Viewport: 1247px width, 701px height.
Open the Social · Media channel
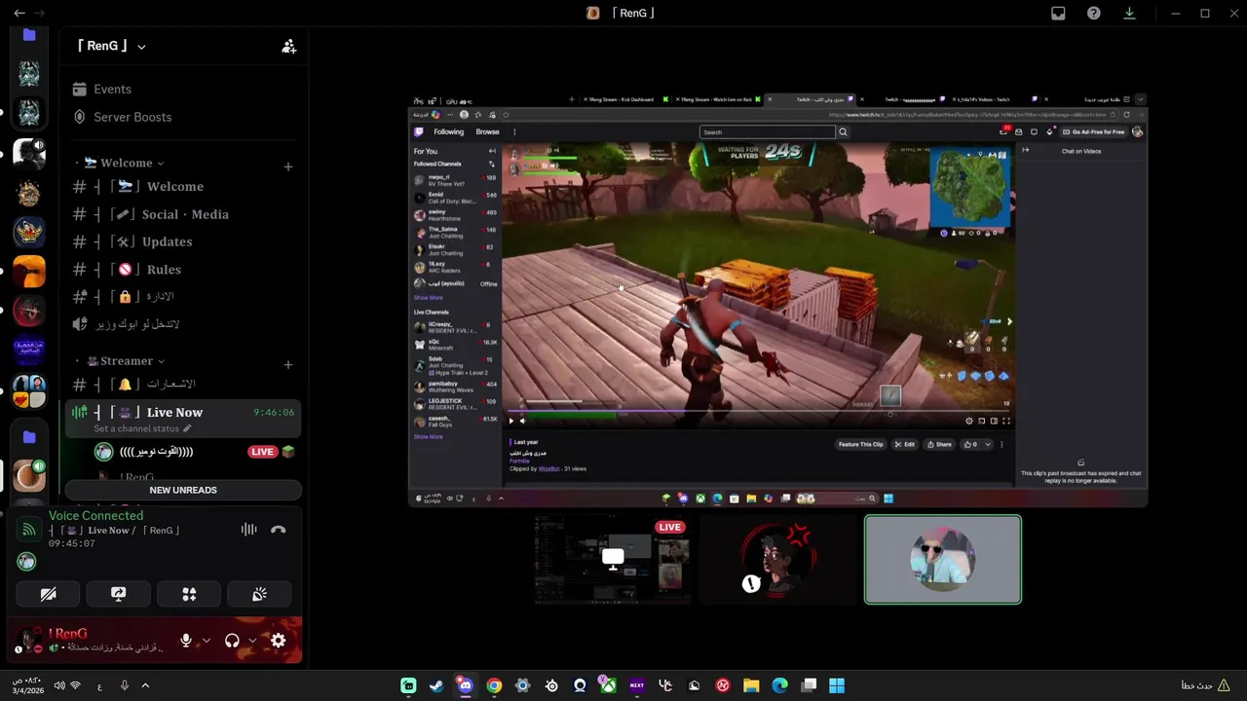(x=183, y=214)
